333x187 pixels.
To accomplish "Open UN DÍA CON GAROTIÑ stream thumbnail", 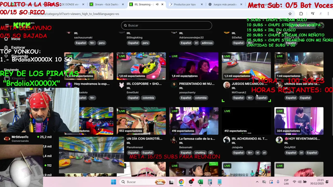I will click(141, 121).
